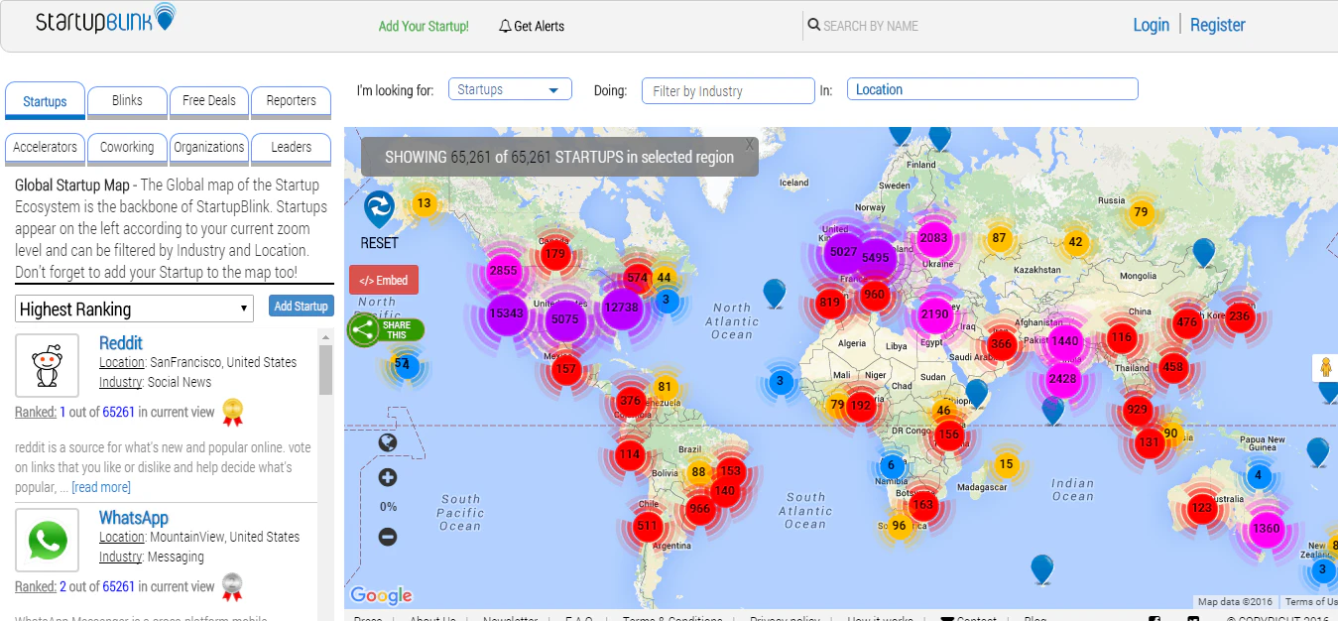Open the 123 cluster over Australia
The image size is (1338, 621).
click(x=1201, y=508)
